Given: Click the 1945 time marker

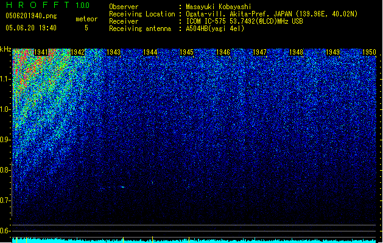Looking at the screenshot, I should 186,52.
